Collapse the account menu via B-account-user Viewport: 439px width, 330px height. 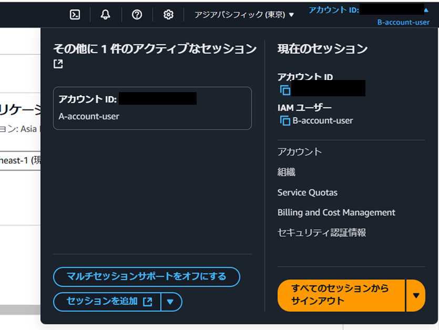click(x=403, y=23)
